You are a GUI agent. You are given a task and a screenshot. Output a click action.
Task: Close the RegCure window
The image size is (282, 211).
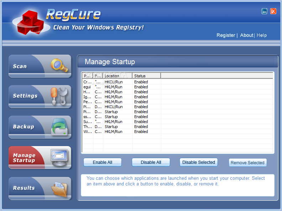point(273,11)
